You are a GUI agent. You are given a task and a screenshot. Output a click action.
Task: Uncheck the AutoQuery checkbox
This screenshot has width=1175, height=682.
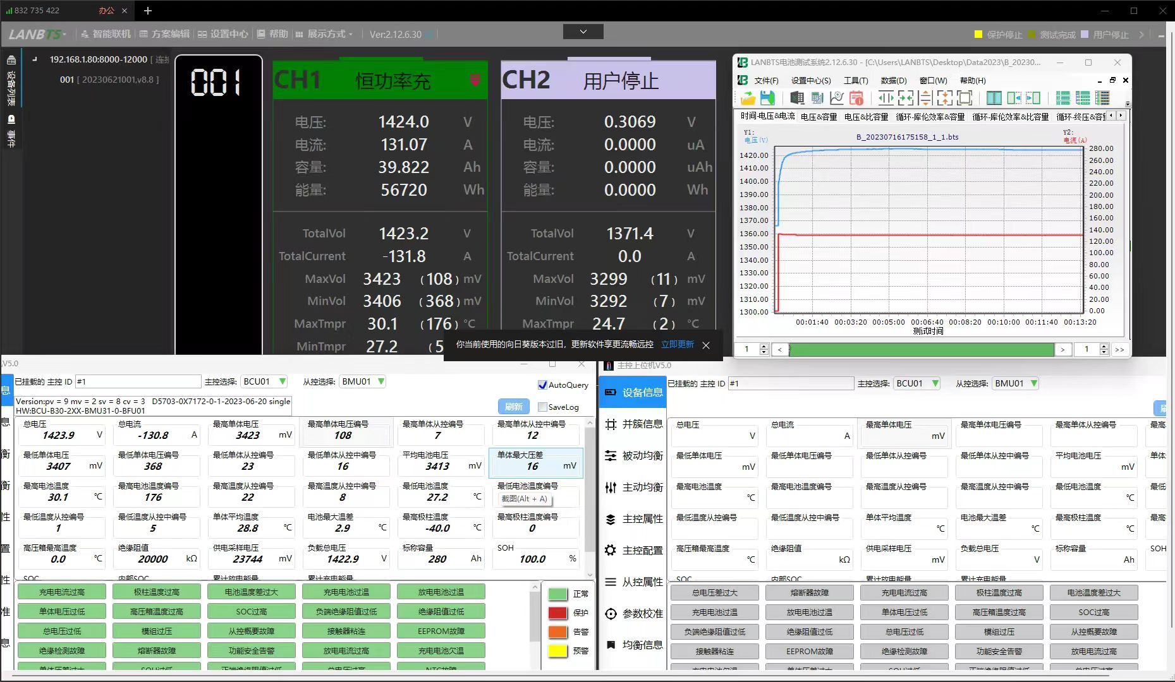(542, 385)
